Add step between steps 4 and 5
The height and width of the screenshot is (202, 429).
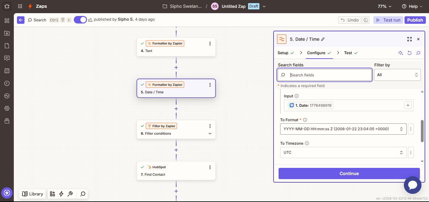click(176, 68)
